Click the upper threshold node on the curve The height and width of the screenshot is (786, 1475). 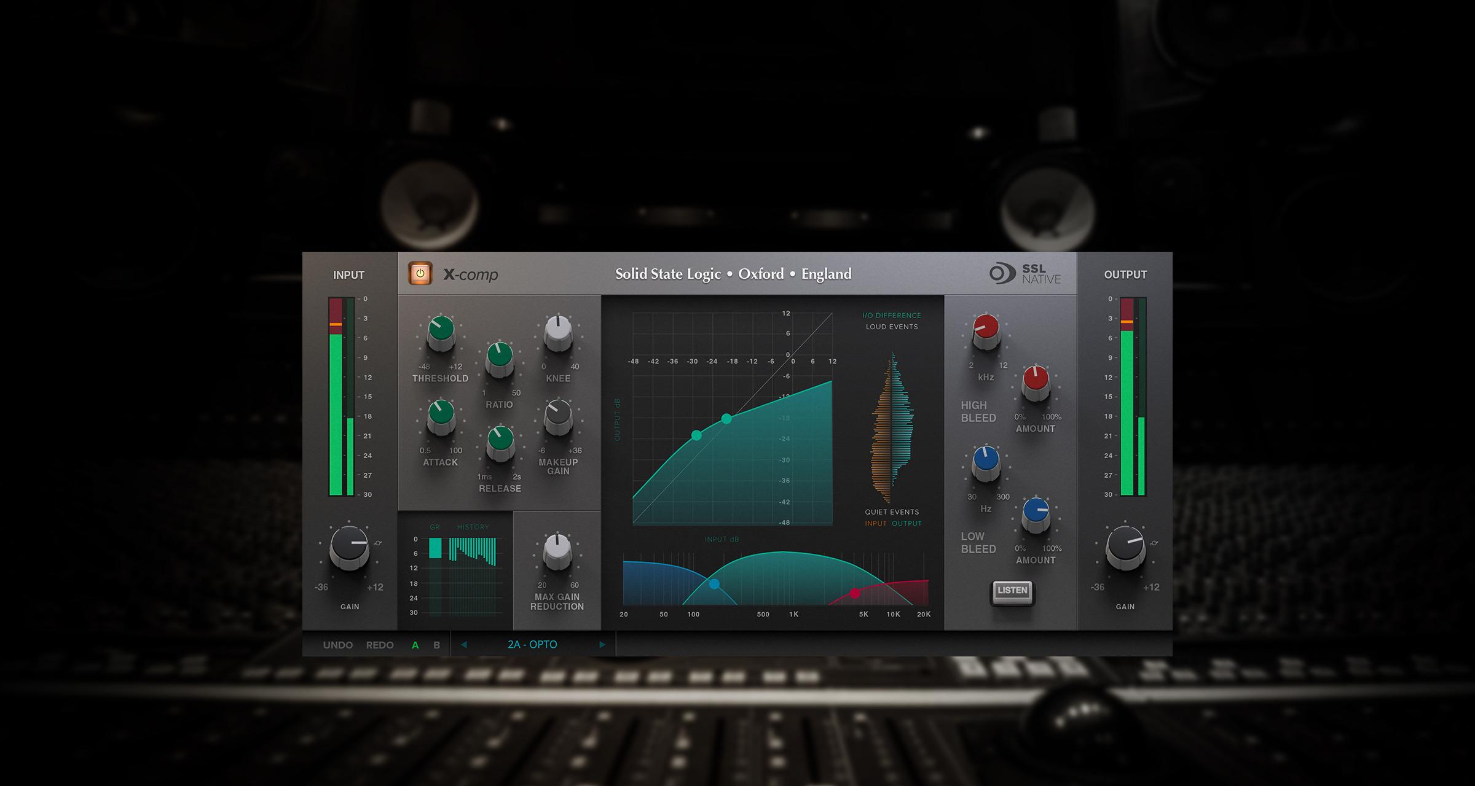pyautogui.click(x=726, y=419)
